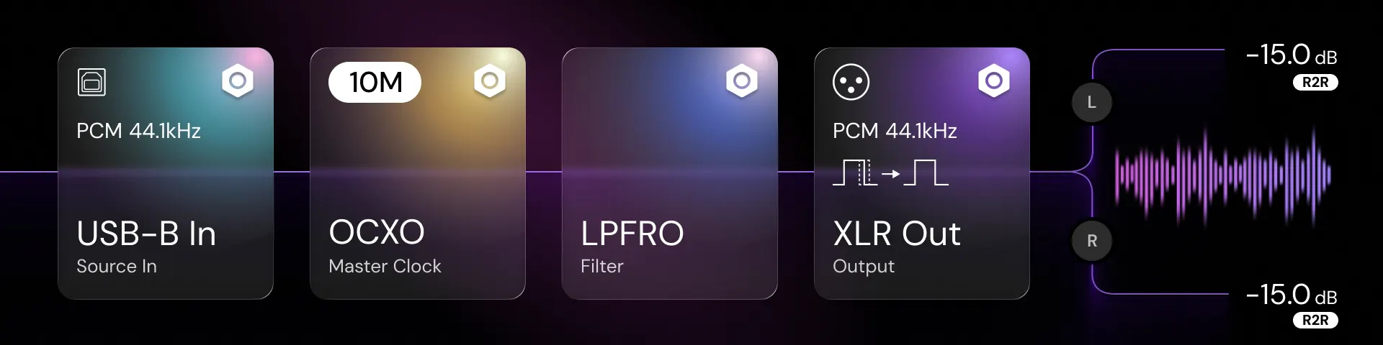The width and height of the screenshot is (1383, 345).
Task: Open the XLR Out output card
Action: click(x=922, y=173)
